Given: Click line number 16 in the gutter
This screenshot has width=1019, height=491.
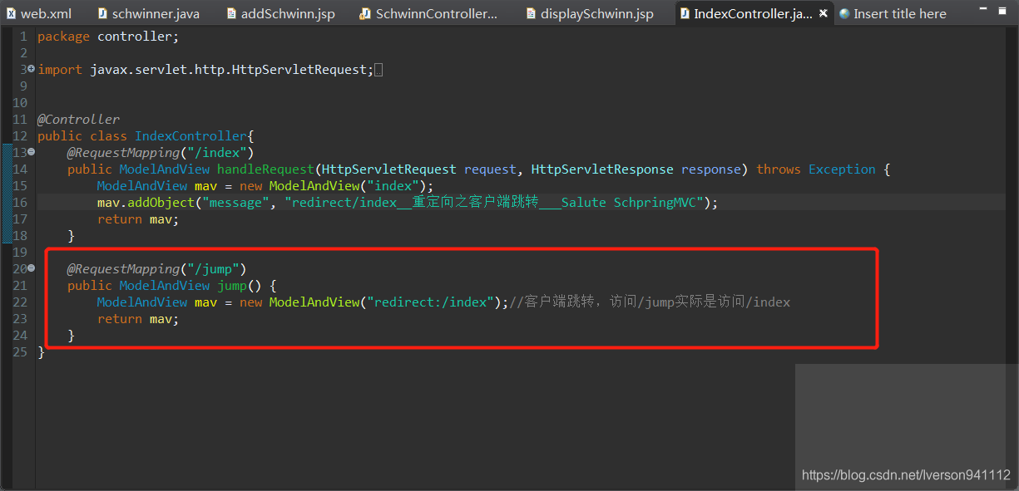Looking at the screenshot, I should [x=20, y=203].
